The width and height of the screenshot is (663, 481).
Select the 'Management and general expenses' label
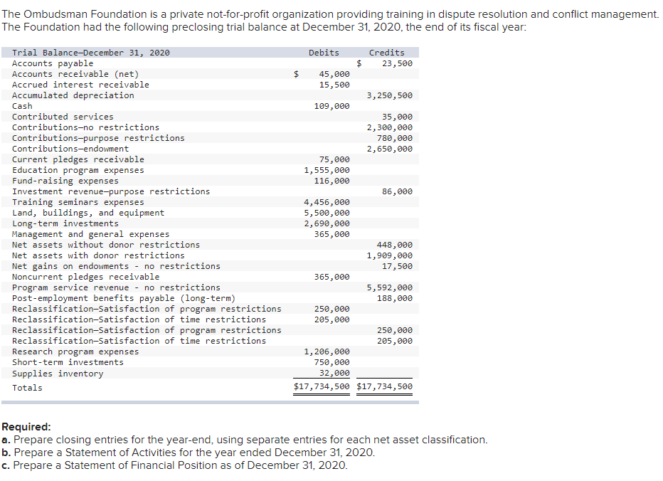click(90, 234)
